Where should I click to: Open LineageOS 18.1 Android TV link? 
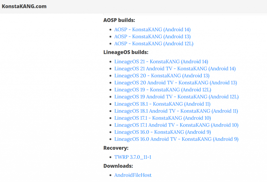pyautogui.click(x=176, y=111)
